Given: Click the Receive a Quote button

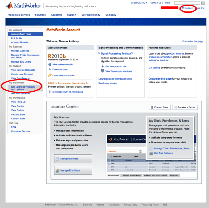Looking at the screenshot, I should (x=185, y=107).
